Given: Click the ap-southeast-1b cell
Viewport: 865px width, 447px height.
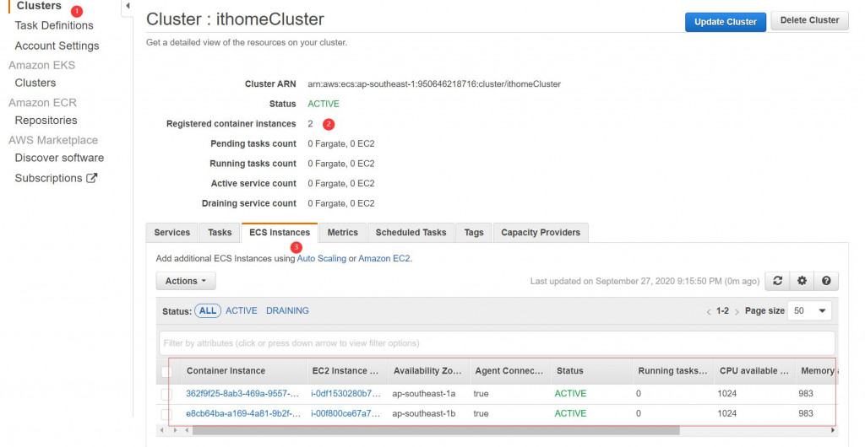Looking at the screenshot, I should pyautogui.click(x=424, y=413).
